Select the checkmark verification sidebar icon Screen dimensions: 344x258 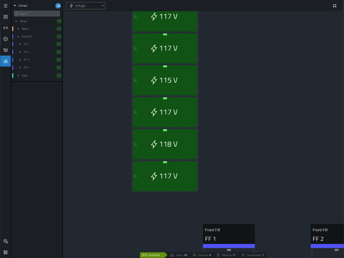coord(5,39)
